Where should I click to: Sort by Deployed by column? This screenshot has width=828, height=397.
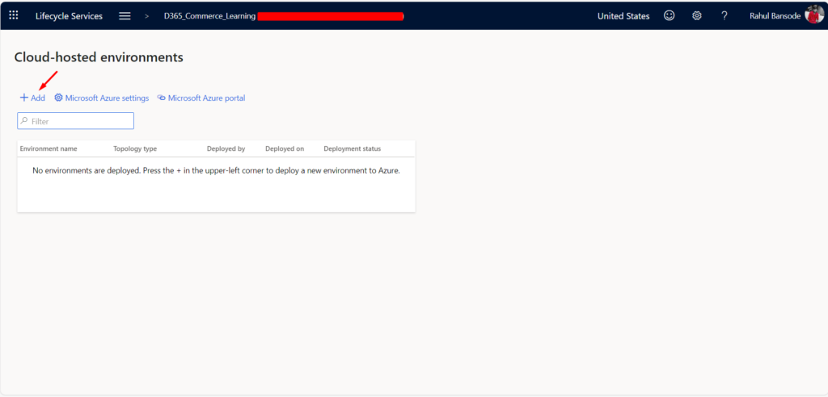coord(226,148)
